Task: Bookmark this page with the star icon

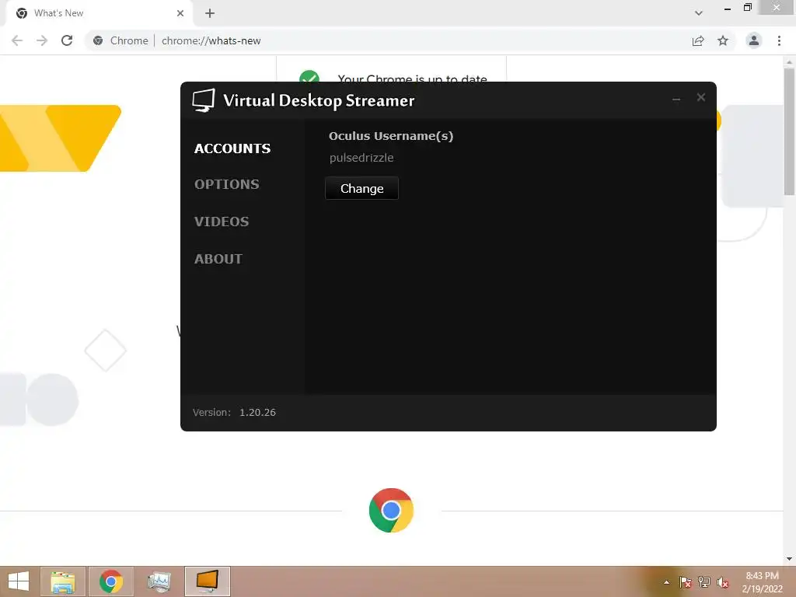Action: tap(723, 40)
